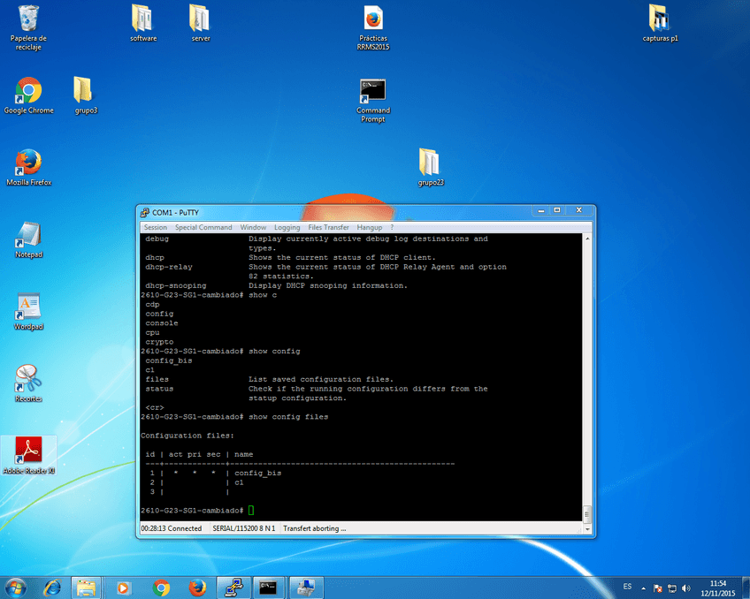The height and width of the screenshot is (599, 750).
Task: Click the Hangup menu item
Action: (370, 227)
